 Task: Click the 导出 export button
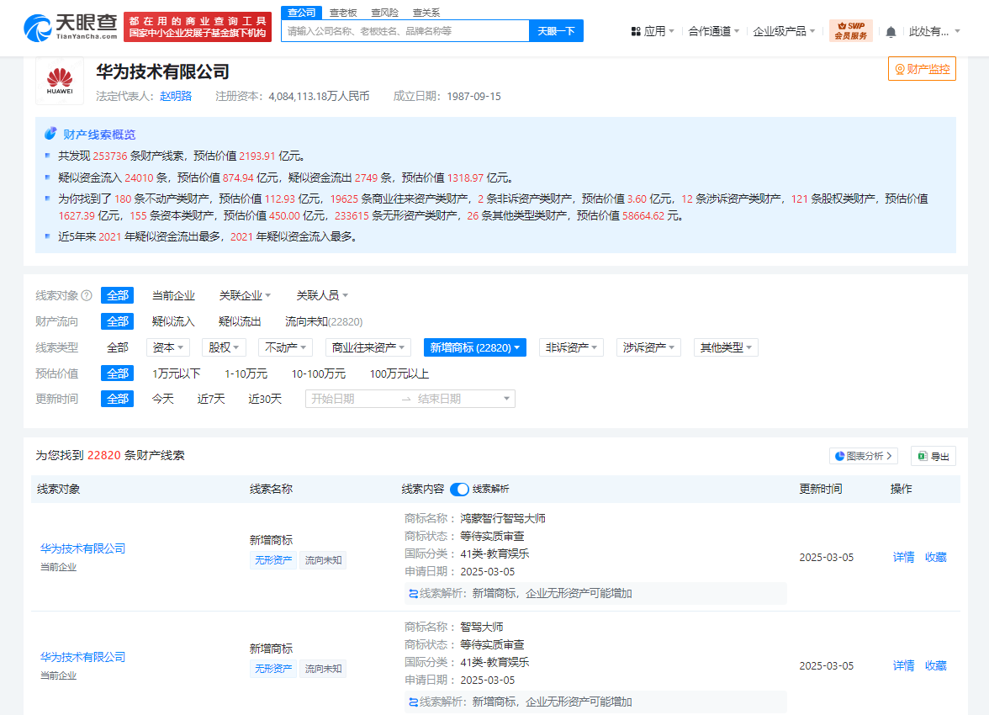coord(933,456)
